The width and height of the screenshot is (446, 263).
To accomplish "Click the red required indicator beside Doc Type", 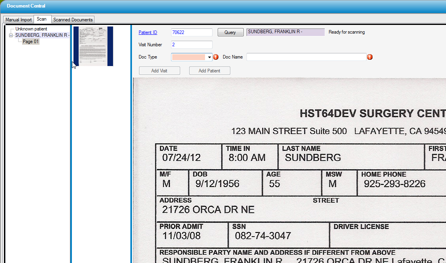I will (x=216, y=57).
